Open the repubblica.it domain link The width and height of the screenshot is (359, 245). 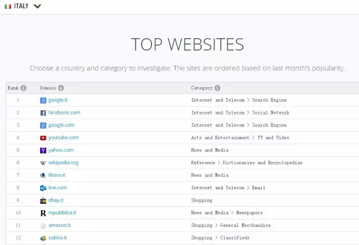(62, 212)
